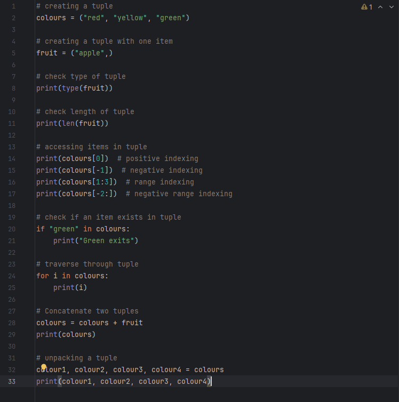Screen dimensions: 399x402
Task: Click the comment "# traverse through tuple"
Action: tap(87, 264)
